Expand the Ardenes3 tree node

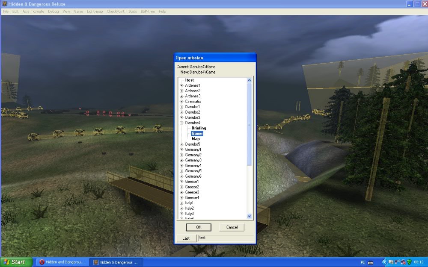tap(181, 96)
